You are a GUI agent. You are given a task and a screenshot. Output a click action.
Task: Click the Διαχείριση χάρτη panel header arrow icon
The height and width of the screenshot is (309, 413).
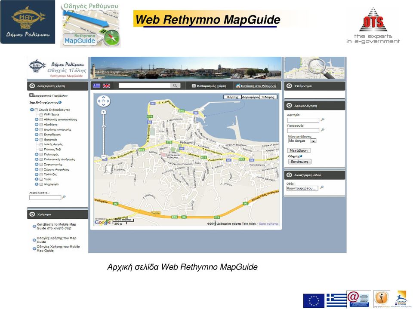(32, 86)
